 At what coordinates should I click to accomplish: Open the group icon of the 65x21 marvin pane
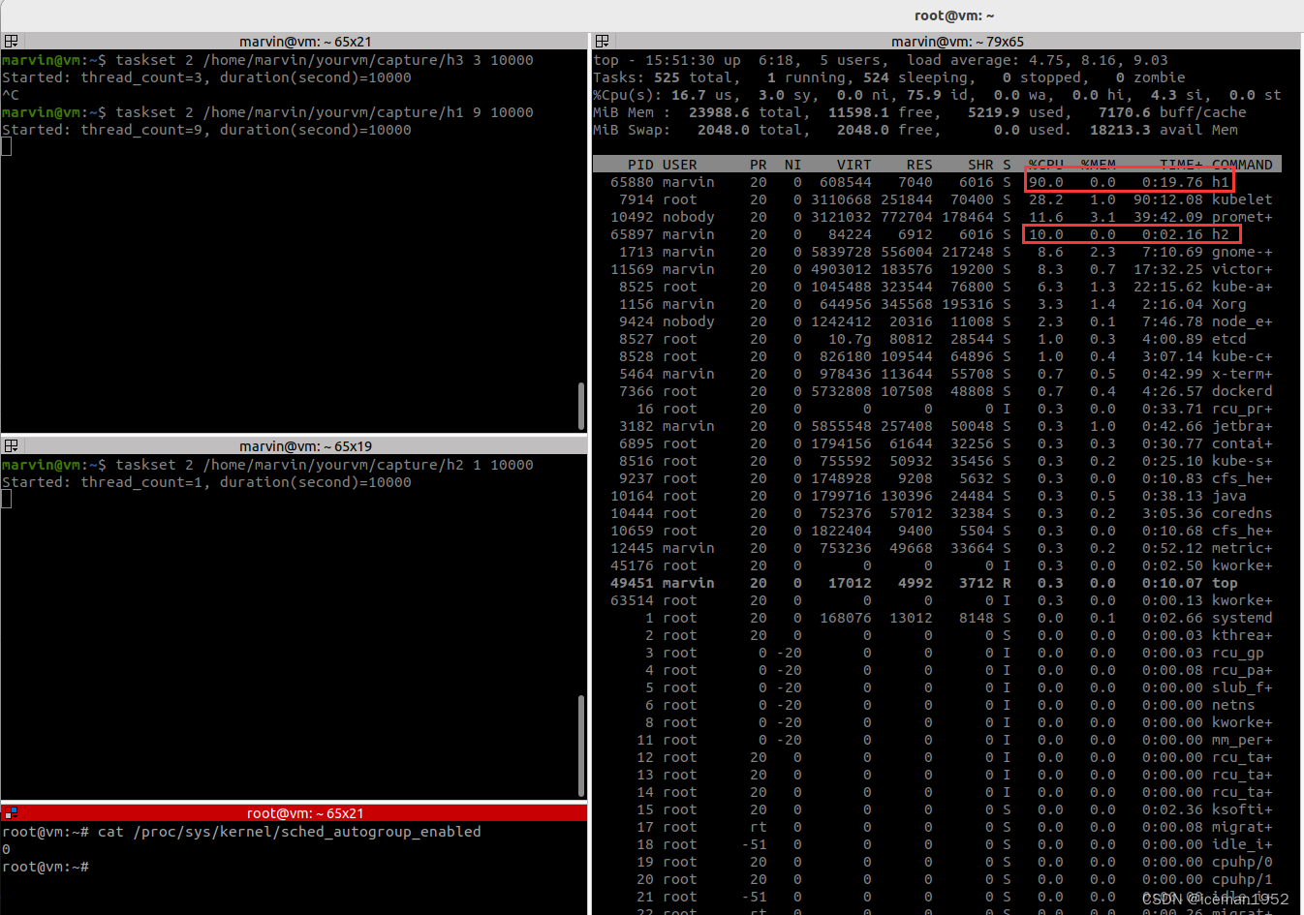[11, 41]
